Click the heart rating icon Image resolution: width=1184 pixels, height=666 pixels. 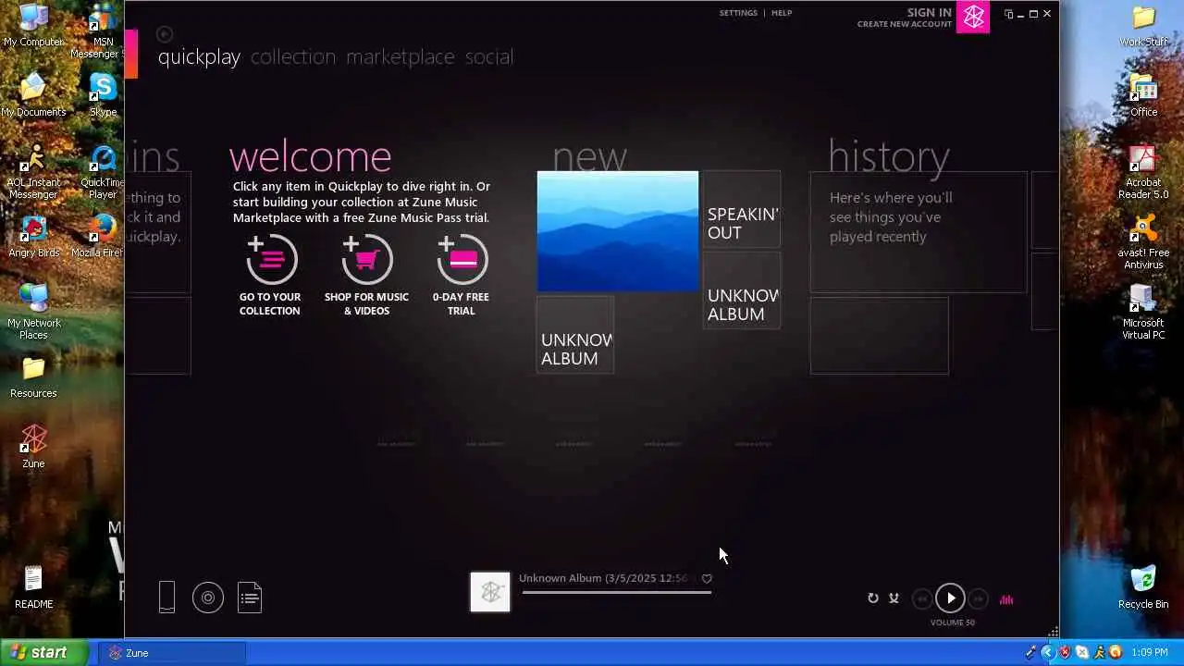[x=707, y=579]
